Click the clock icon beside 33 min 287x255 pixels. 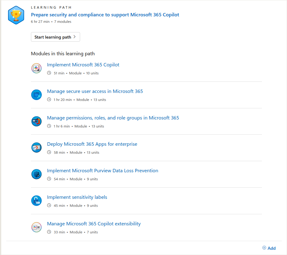pos(49,232)
